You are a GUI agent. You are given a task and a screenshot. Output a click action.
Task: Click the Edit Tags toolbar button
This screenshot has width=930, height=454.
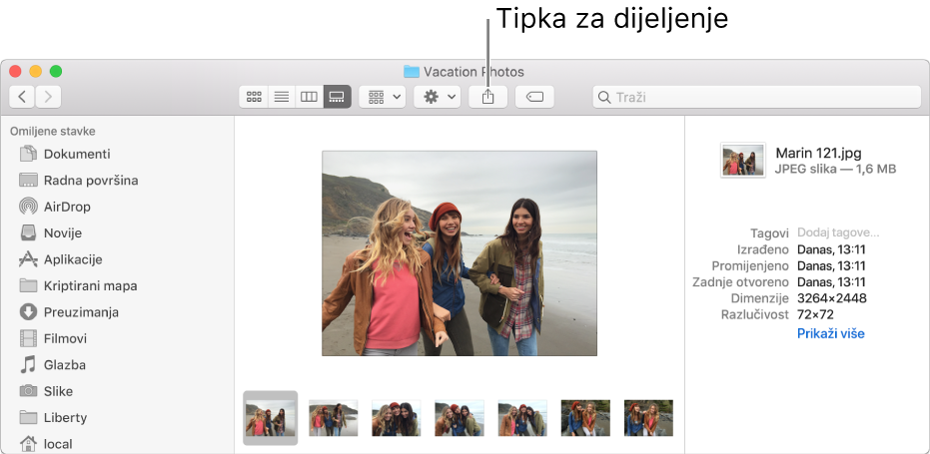[x=534, y=97]
